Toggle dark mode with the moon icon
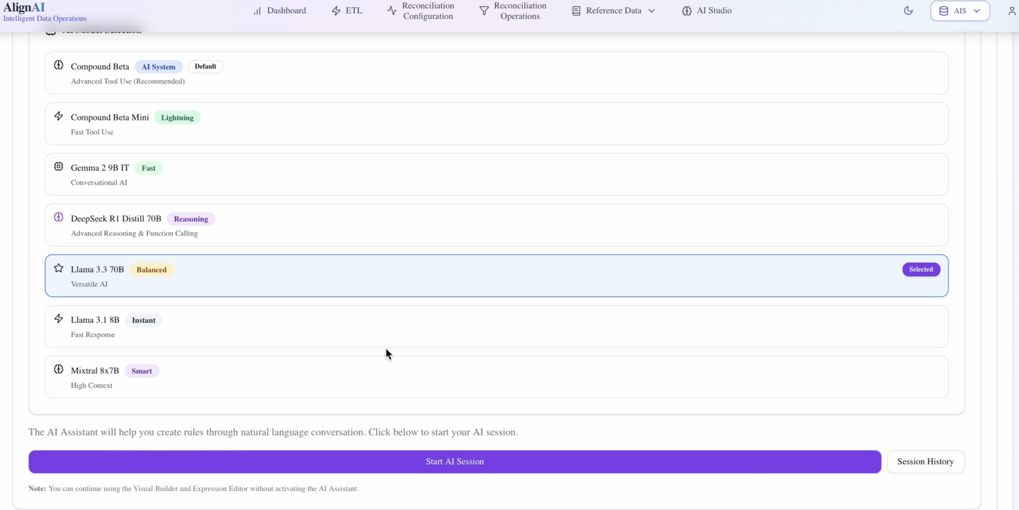1019x510 pixels. click(908, 11)
